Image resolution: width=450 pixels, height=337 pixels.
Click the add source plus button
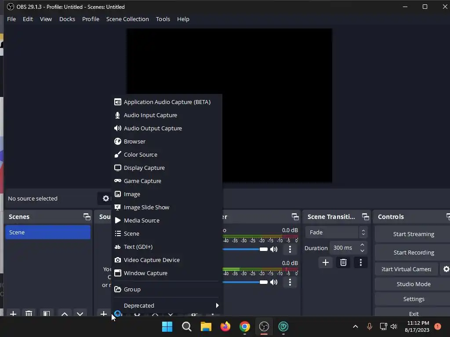click(104, 313)
